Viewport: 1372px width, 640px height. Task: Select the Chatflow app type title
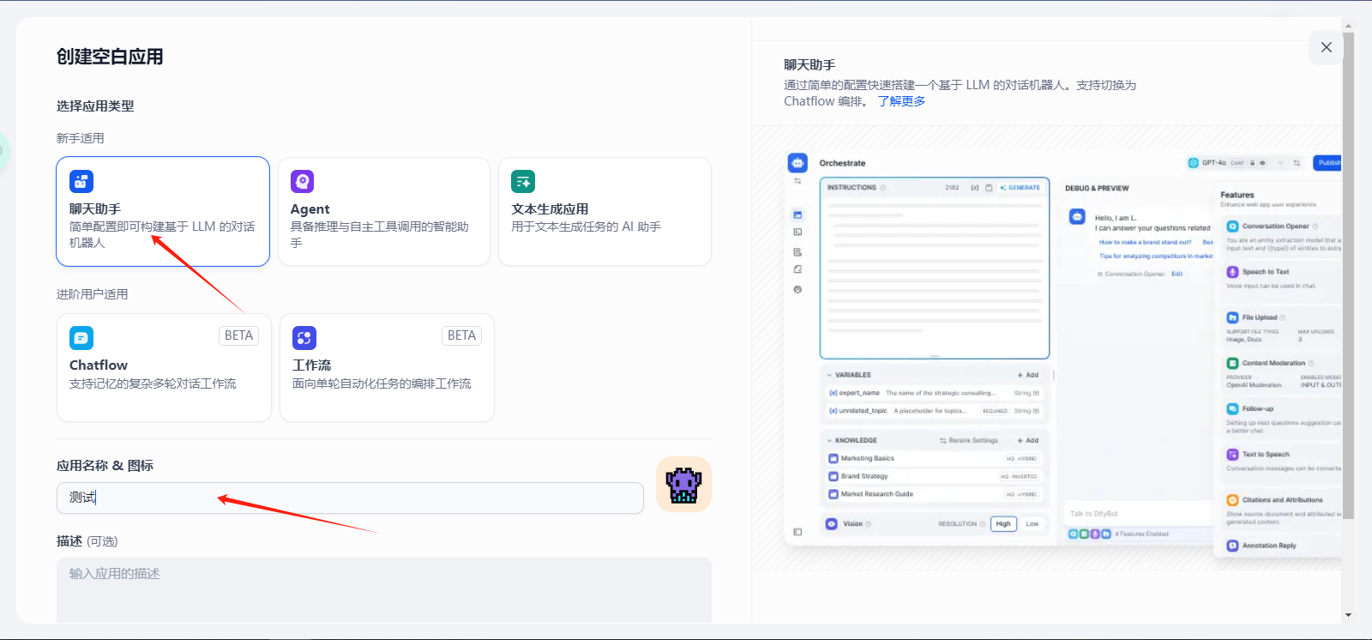point(99,365)
